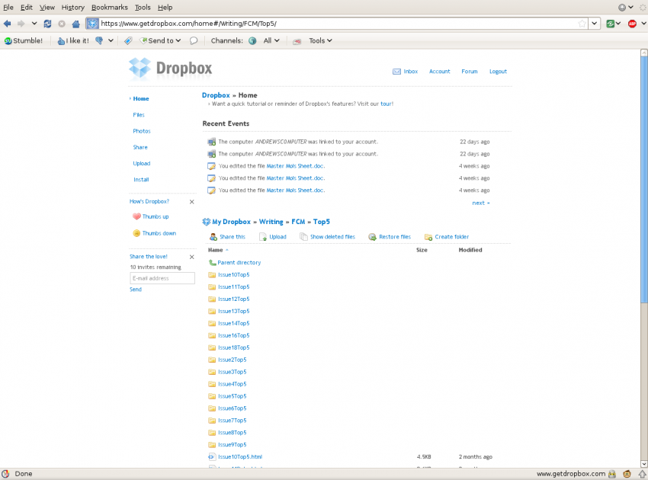This screenshot has height=480, width=648.
Task: Close the 'How's Dropbox?' panel
Action: [x=192, y=202]
